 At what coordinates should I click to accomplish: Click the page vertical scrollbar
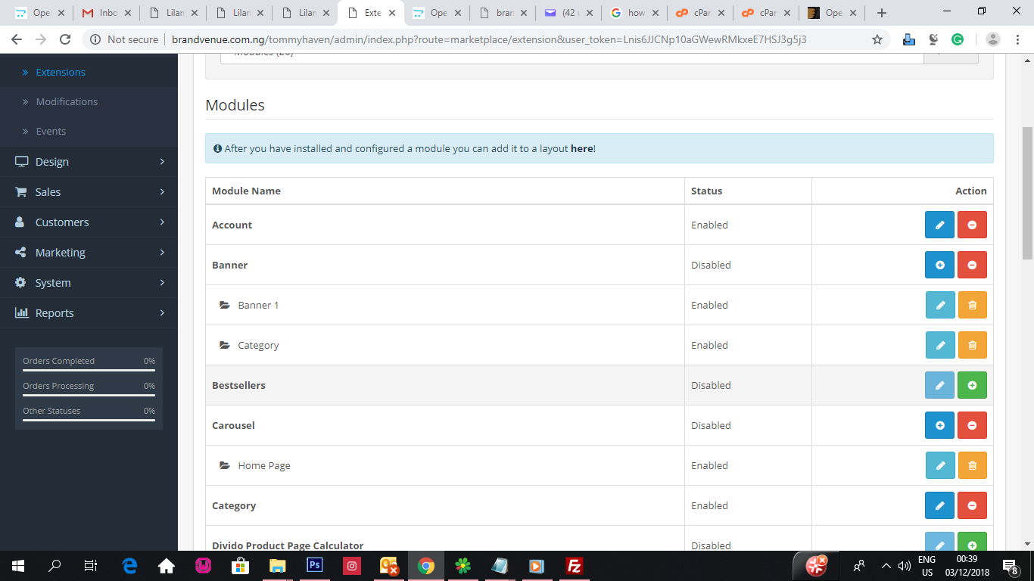pos(1027,193)
